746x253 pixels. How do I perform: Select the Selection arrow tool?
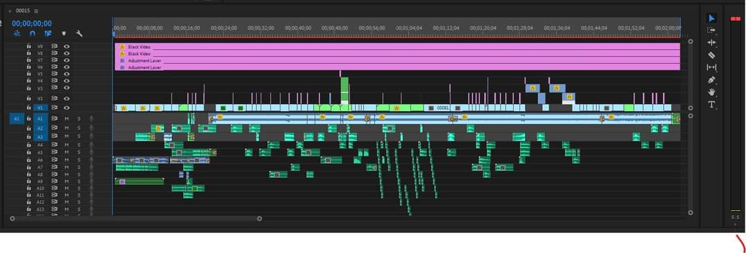[x=711, y=18]
